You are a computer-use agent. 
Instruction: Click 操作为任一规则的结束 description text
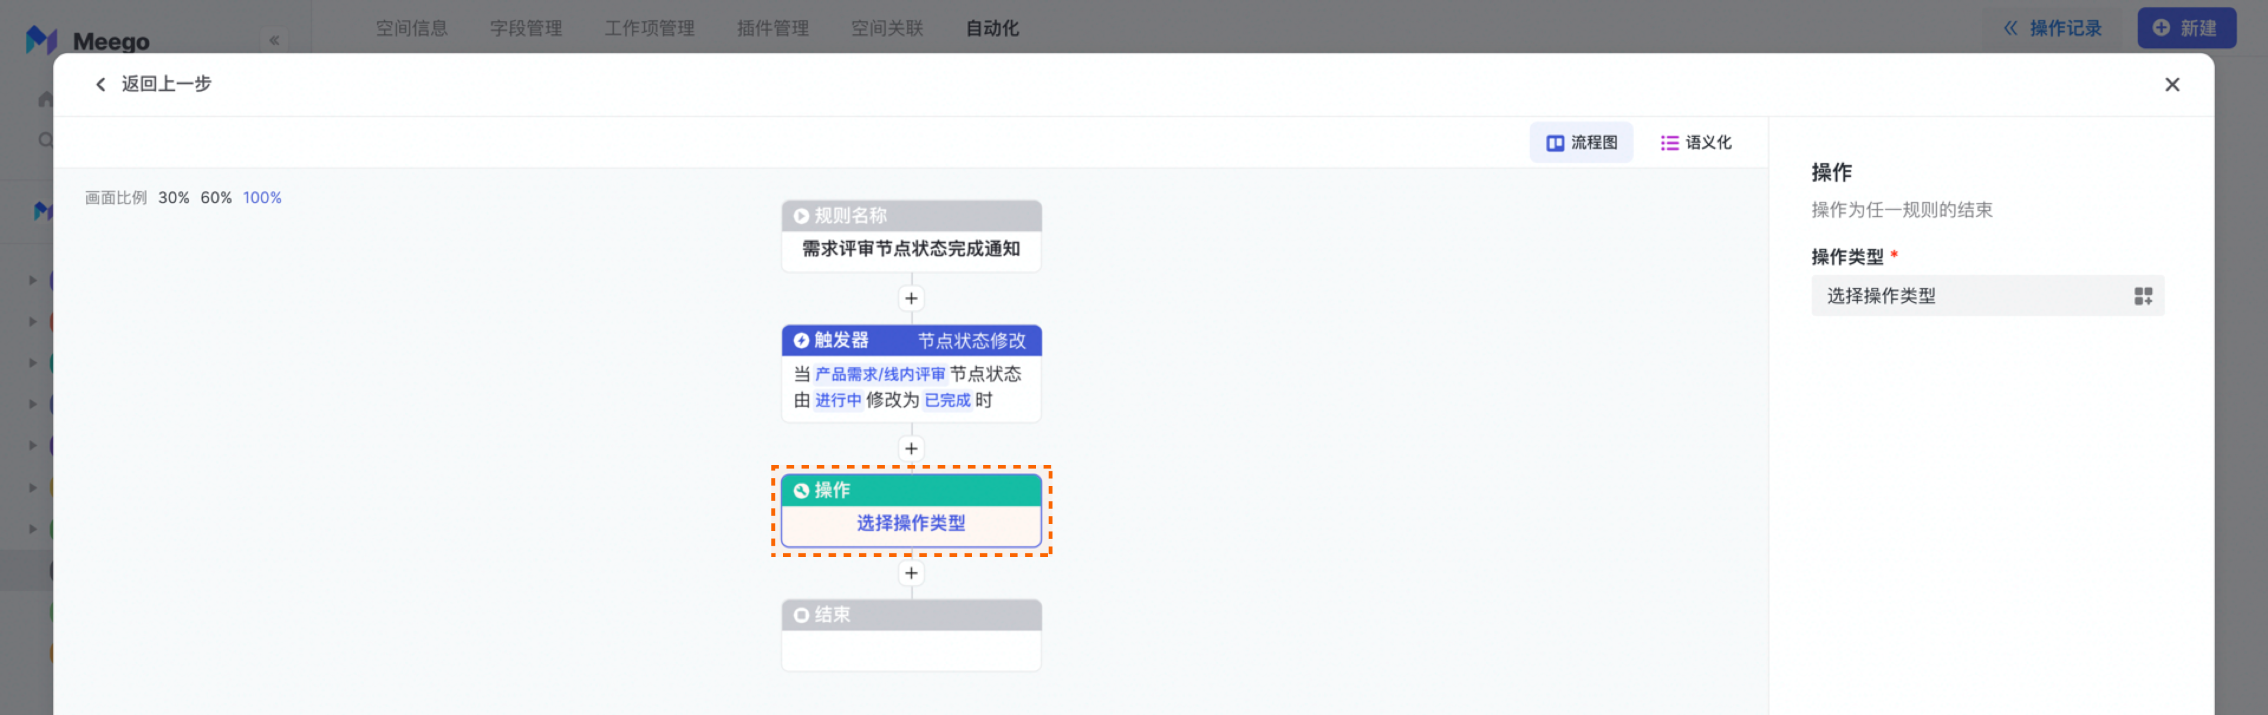[1902, 210]
